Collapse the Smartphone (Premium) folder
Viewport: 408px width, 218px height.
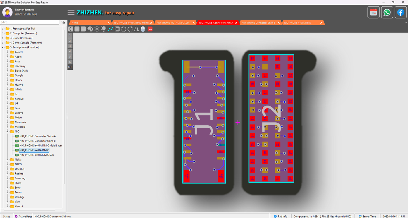click(x=3, y=47)
